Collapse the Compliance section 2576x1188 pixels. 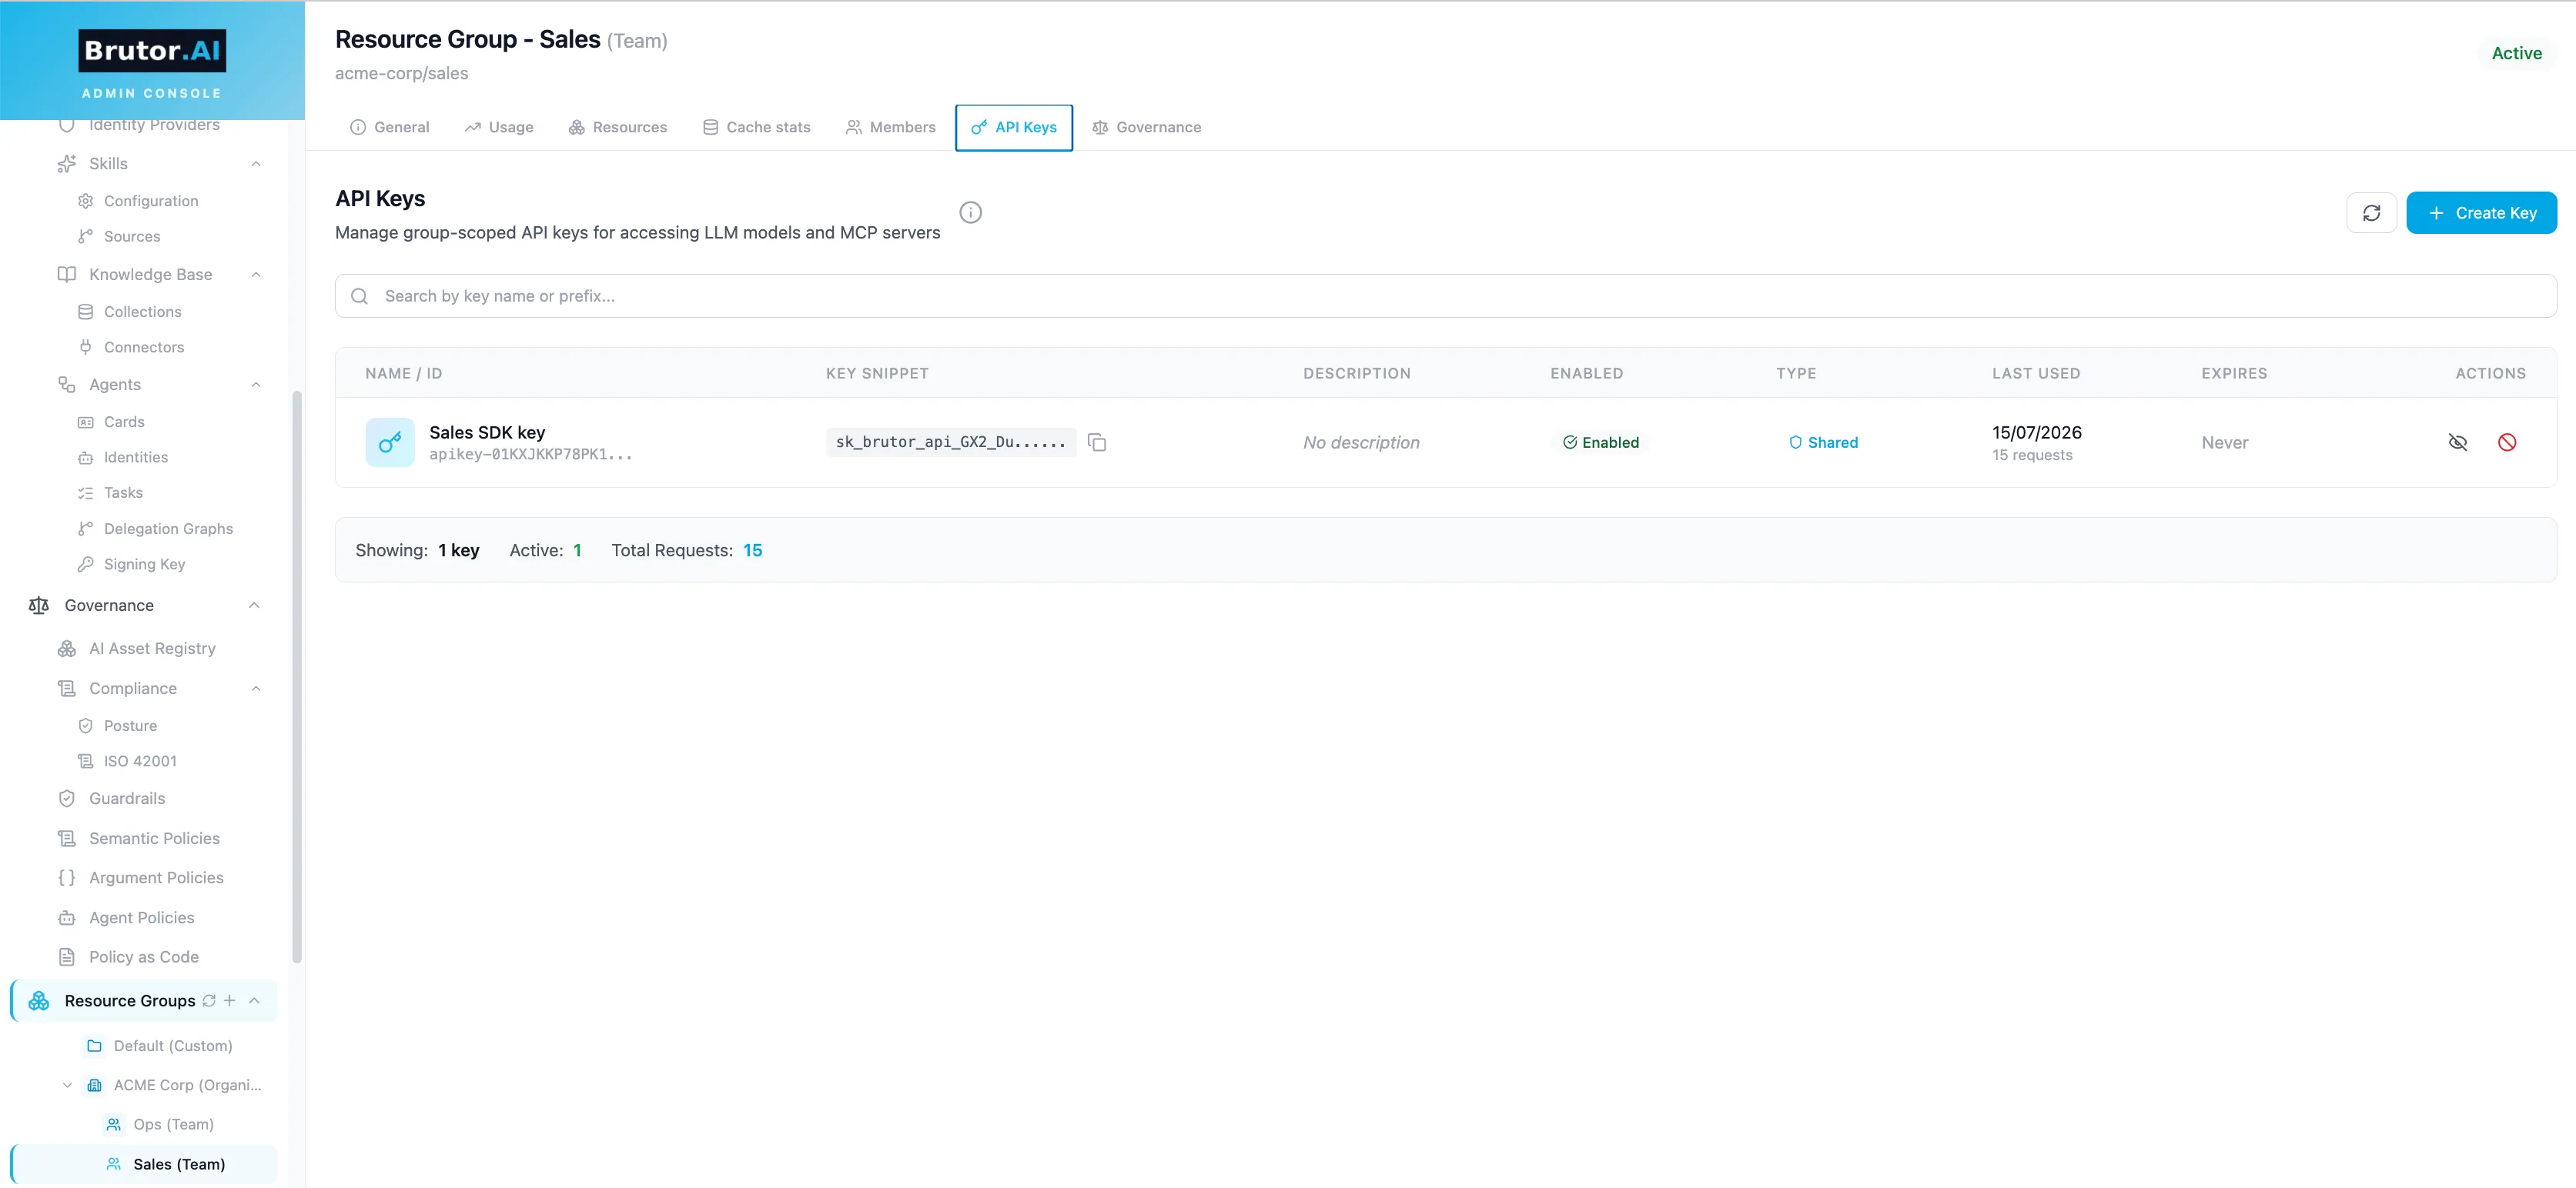[x=256, y=689]
